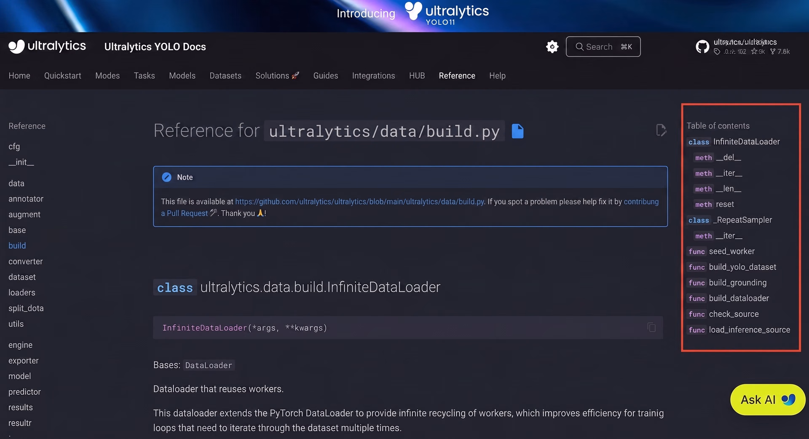Open the augment reference page
This screenshot has width=809, height=439.
pos(24,214)
